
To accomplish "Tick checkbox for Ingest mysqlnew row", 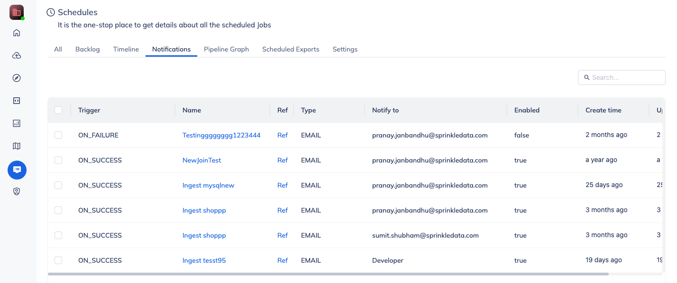I will point(58,185).
